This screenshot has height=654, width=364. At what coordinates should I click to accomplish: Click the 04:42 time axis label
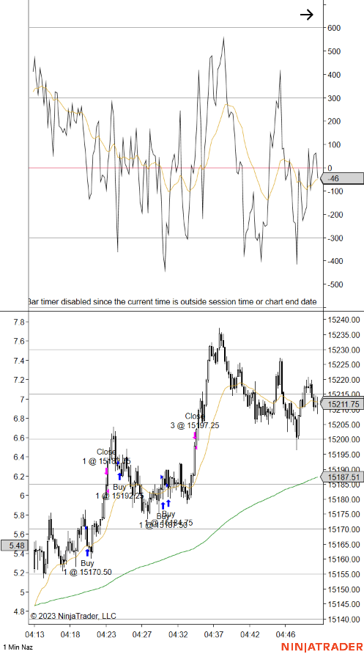tap(250, 634)
